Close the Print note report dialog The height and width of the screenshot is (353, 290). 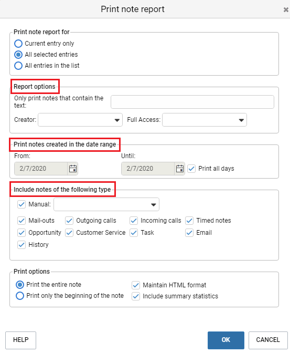coord(286,9)
